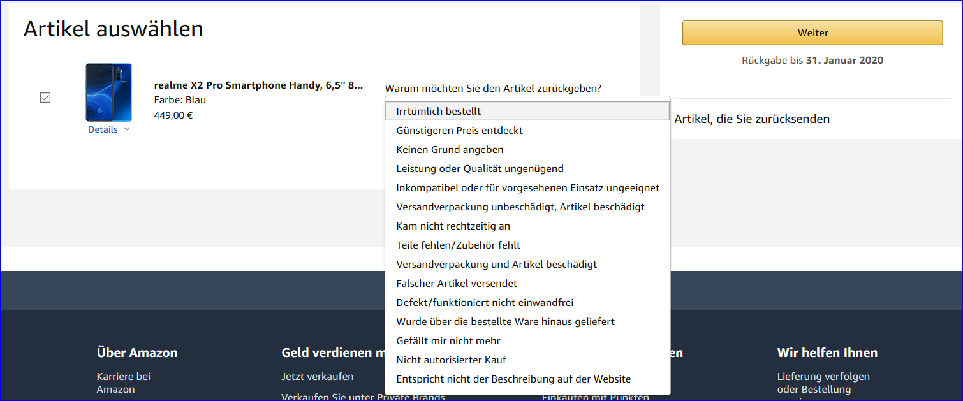Select 'Wurde über die bestellte Ware hinaus geliefert'
The image size is (963, 401).
528,321
